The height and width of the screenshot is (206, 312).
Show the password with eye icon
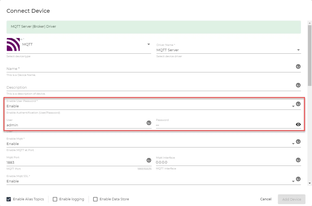298,124
